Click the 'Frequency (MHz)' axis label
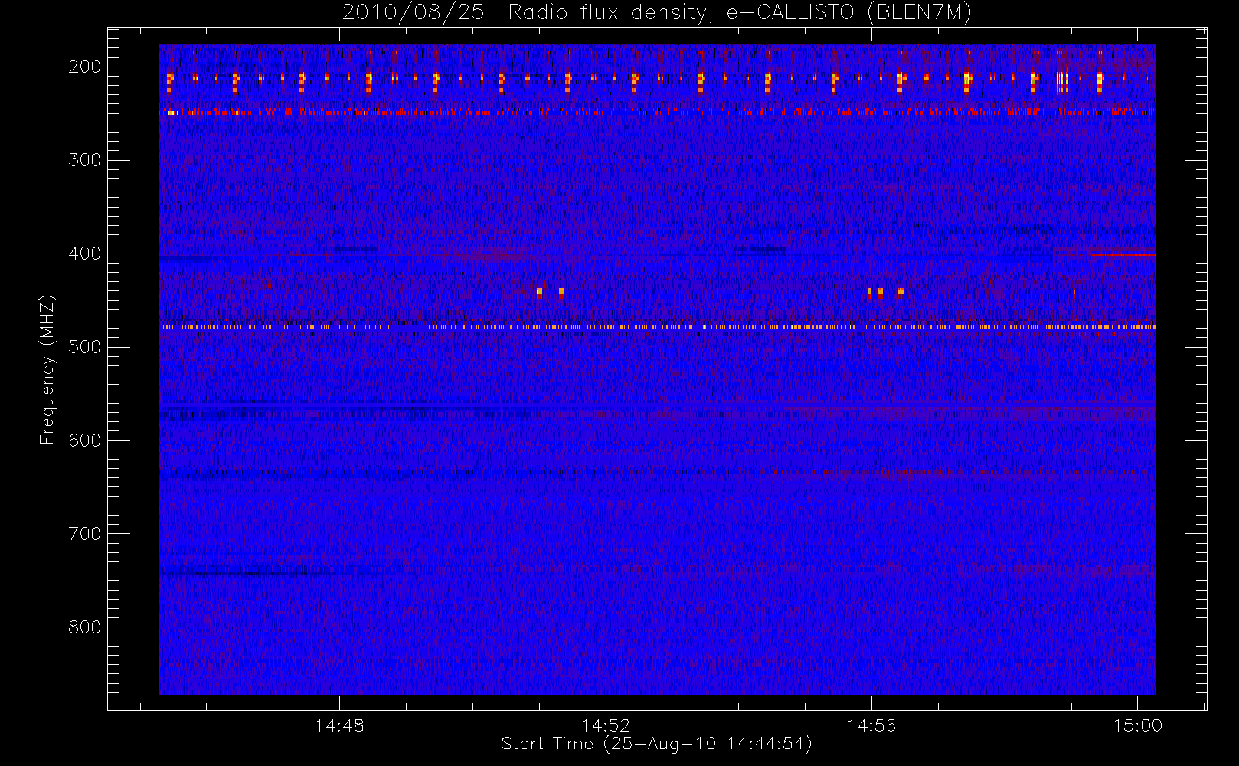The width and height of the screenshot is (1239, 766). click(47, 370)
